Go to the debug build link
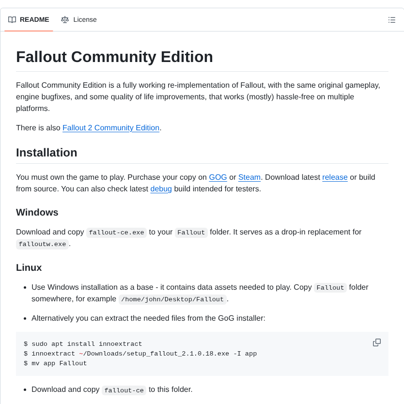Viewport: 404px width, 404px height. click(161, 189)
